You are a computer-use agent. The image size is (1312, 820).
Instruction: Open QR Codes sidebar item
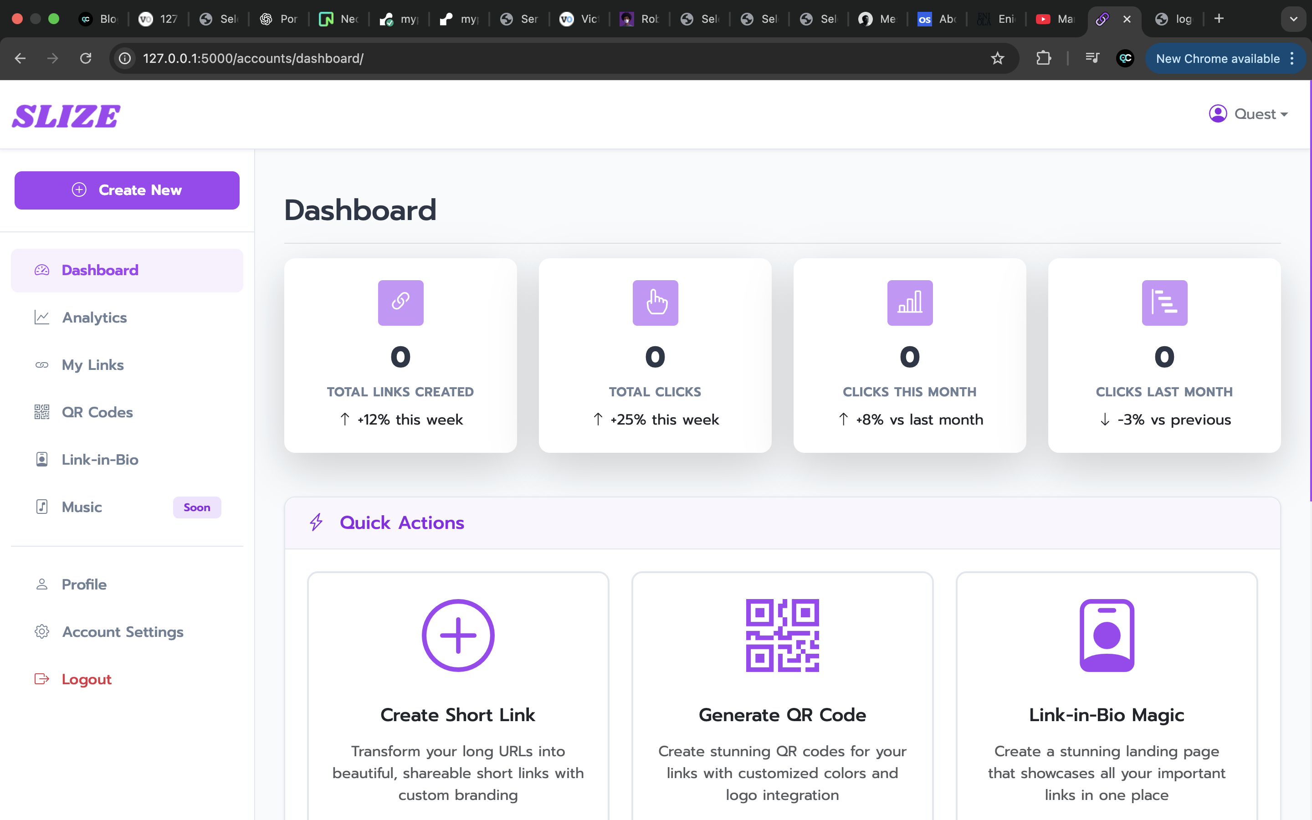pyautogui.click(x=97, y=412)
